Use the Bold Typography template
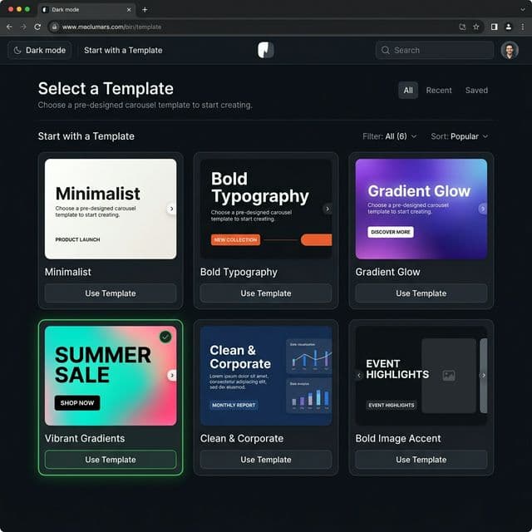Screen dimensions: 532x532 (266, 293)
